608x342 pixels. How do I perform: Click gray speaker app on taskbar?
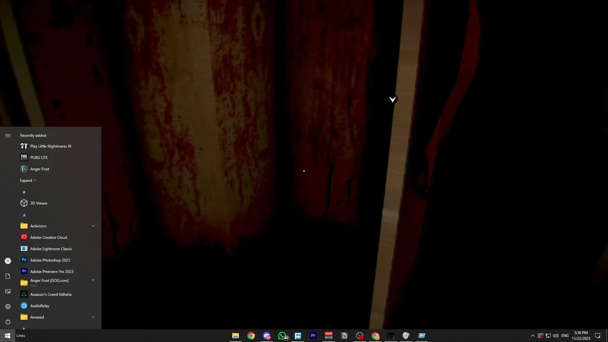coord(406,336)
